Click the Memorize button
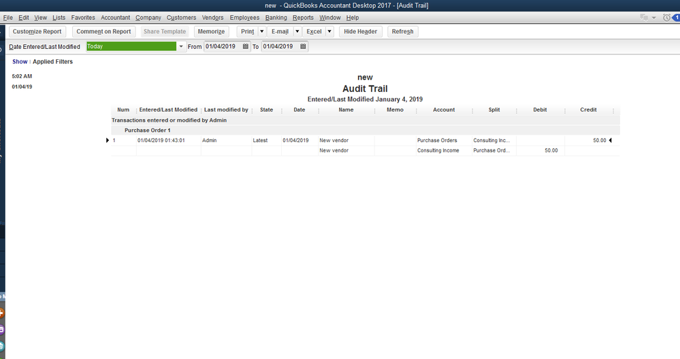 pyautogui.click(x=211, y=31)
